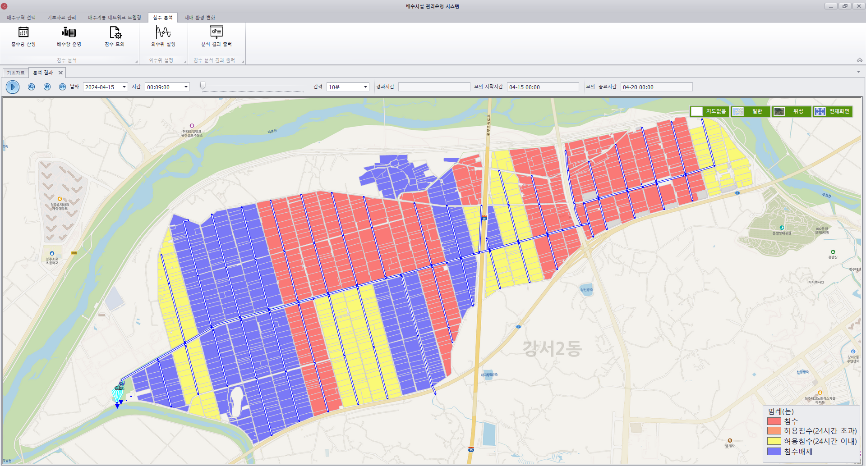This screenshot has height=466, width=866.
Task: Click the 전체화면 fullscreen button
Action: tap(833, 111)
